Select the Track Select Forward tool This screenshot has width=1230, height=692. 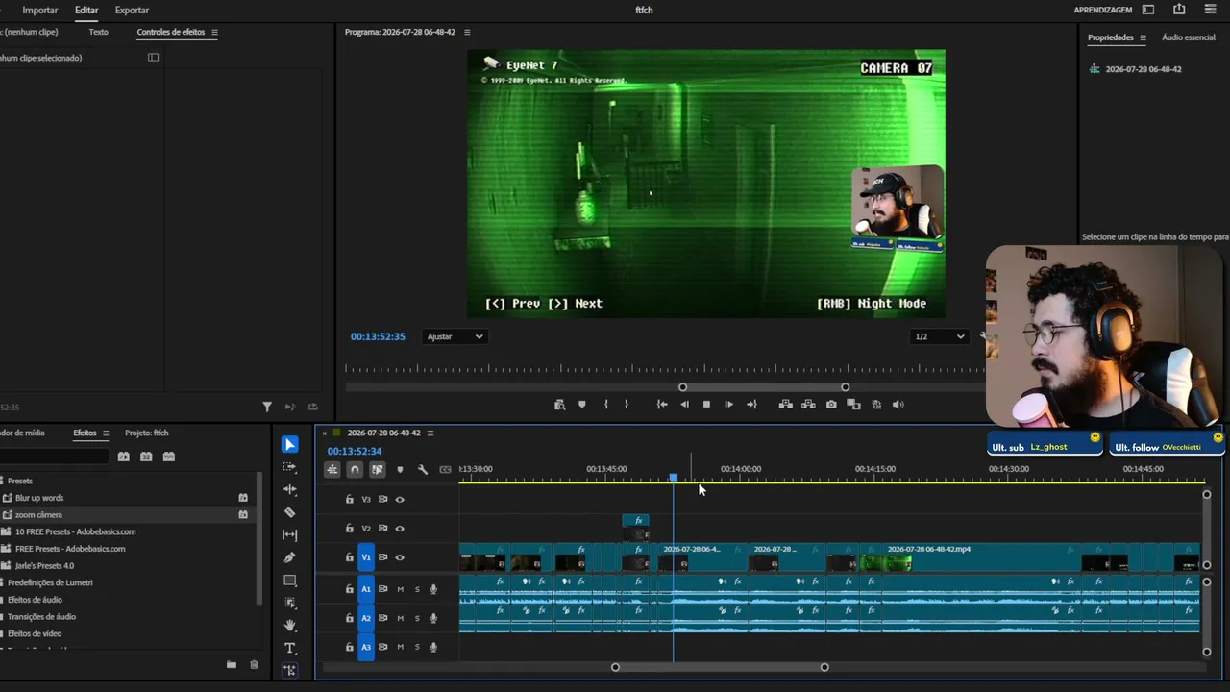pyautogui.click(x=289, y=467)
